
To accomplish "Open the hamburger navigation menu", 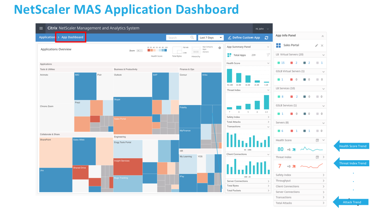I will tap(41, 28).
